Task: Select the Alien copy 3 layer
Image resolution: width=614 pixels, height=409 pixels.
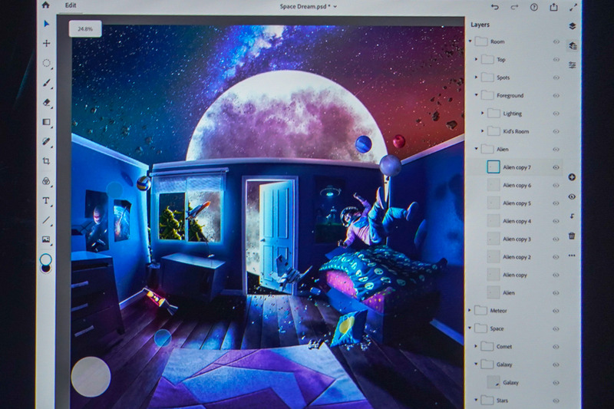Action: [516, 239]
